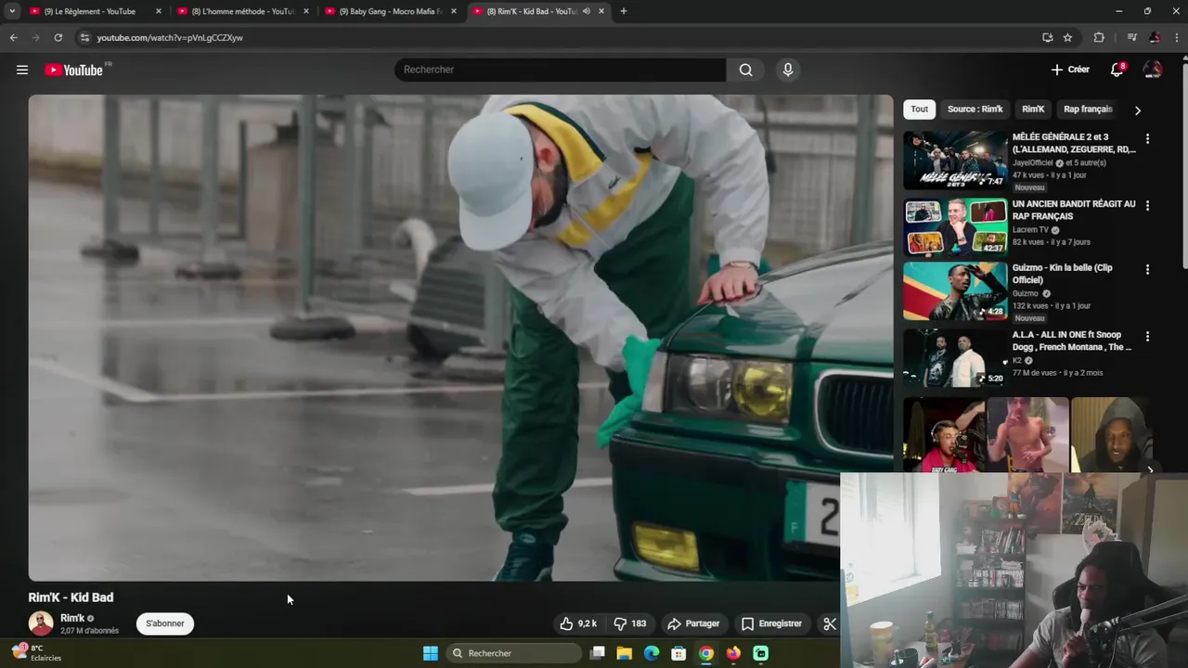Viewport: 1188px width, 668px height.
Task: Open Guizmo Kin la belle thumbnail
Action: pyautogui.click(x=955, y=291)
